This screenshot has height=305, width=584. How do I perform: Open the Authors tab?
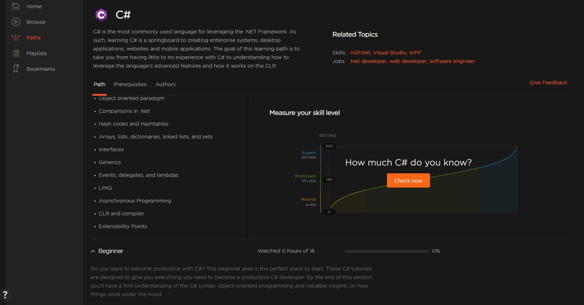click(x=165, y=84)
